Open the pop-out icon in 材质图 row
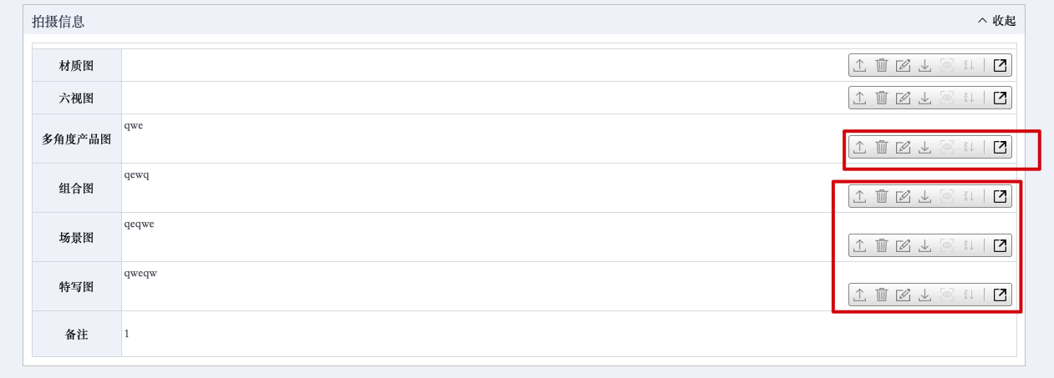Image resolution: width=1054 pixels, height=378 pixels. 1000,65
